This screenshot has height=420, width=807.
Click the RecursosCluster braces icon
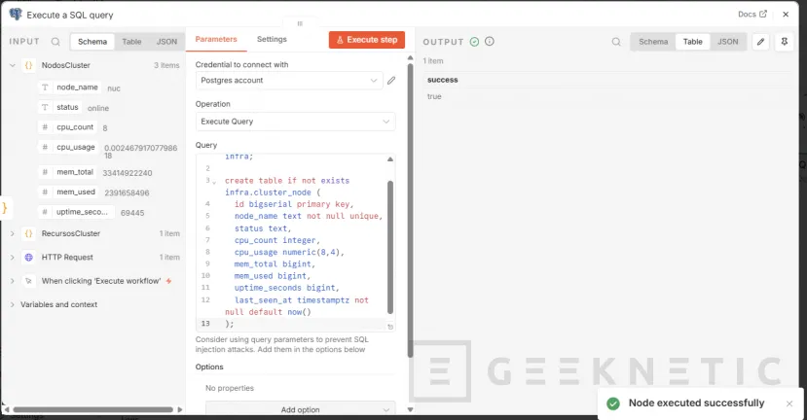29,233
